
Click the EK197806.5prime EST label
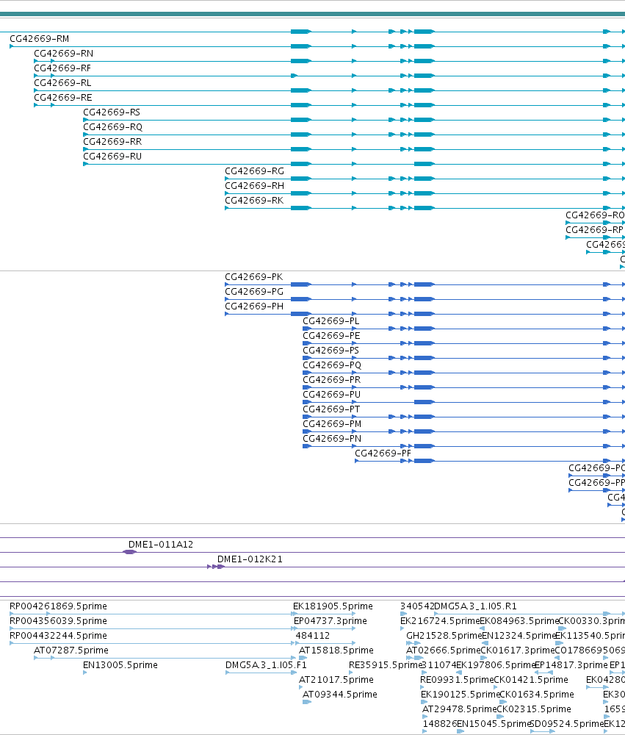(x=495, y=665)
